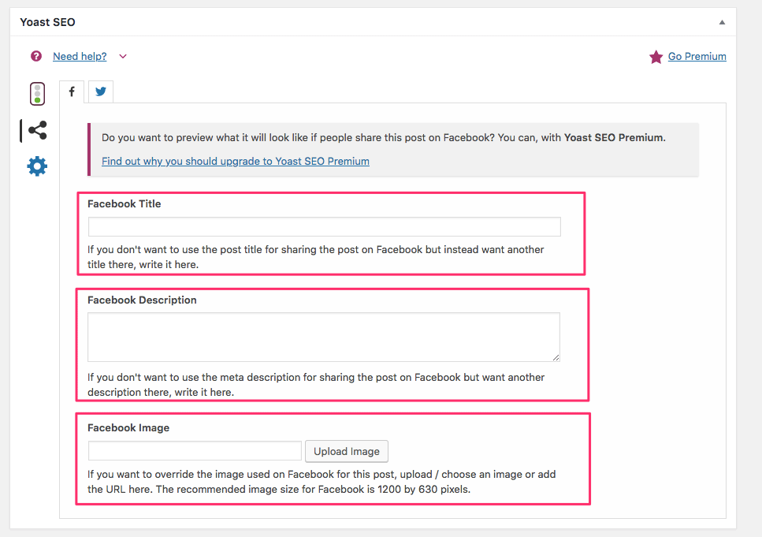Click the Facebook Image URL field

[195, 451]
